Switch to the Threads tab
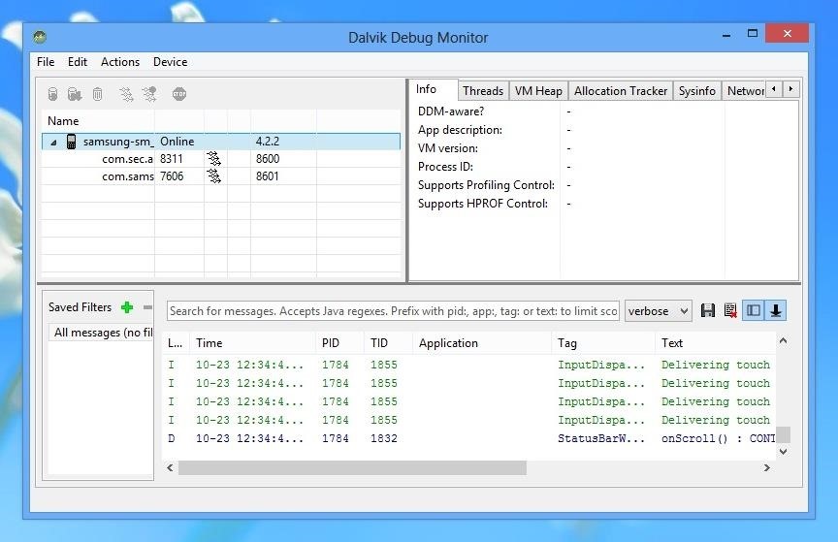Image resolution: width=838 pixels, height=542 pixels. pyautogui.click(x=483, y=91)
